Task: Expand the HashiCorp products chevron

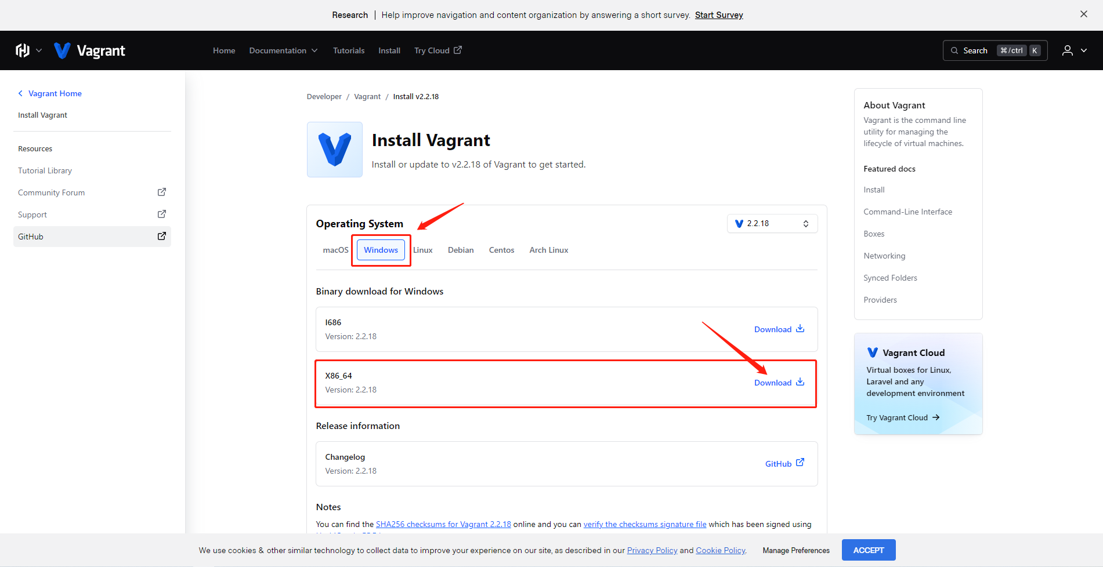Action: coord(39,50)
